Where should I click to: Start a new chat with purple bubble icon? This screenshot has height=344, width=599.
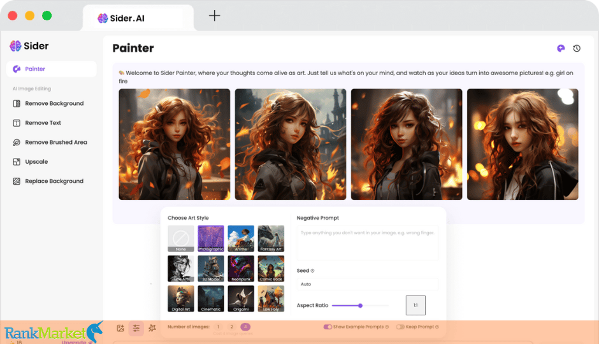560,48
